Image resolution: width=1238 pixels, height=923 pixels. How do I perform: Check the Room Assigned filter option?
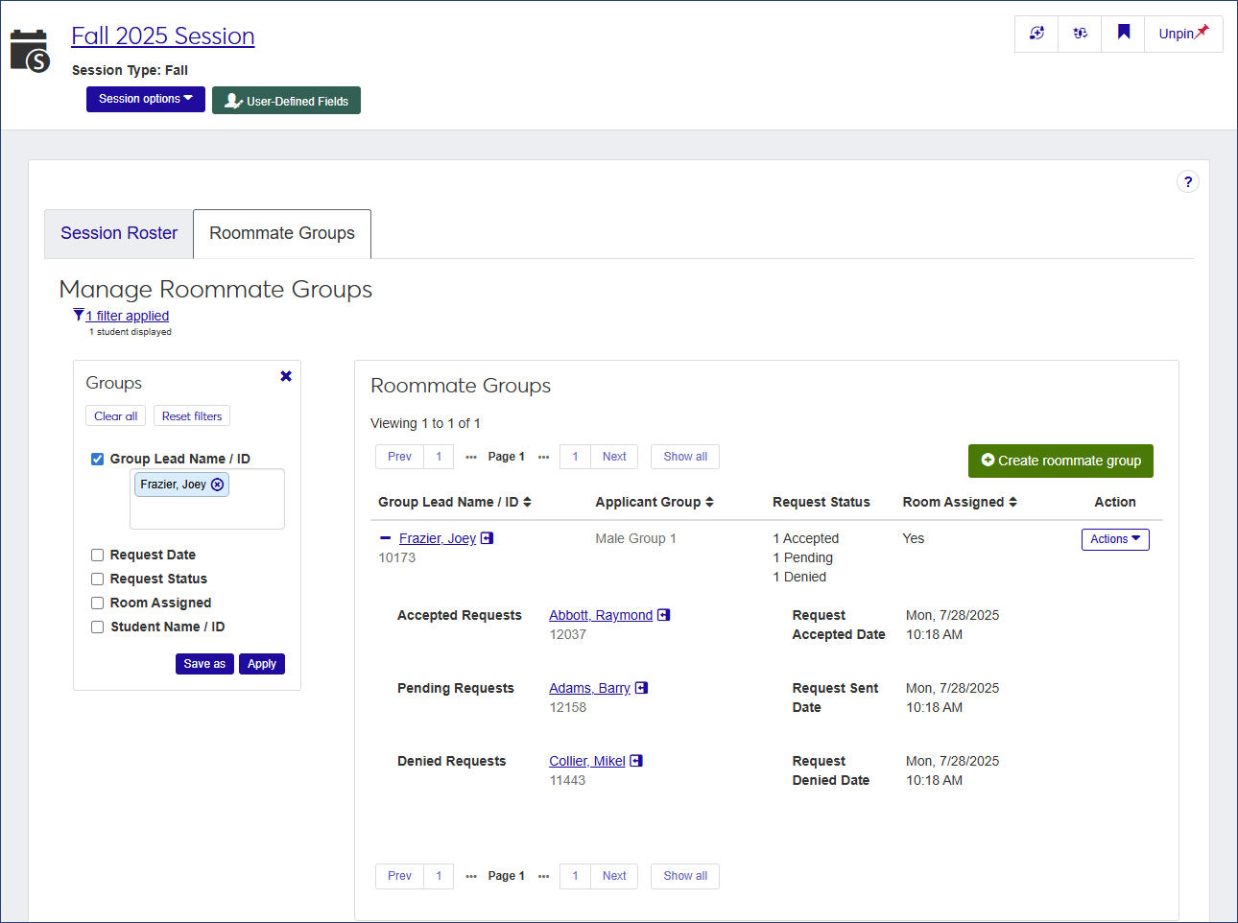coord(97,603)
